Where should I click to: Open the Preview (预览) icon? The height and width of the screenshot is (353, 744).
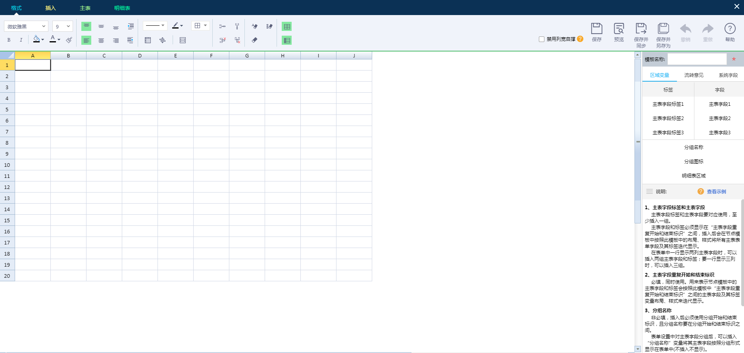pos(619,29)
